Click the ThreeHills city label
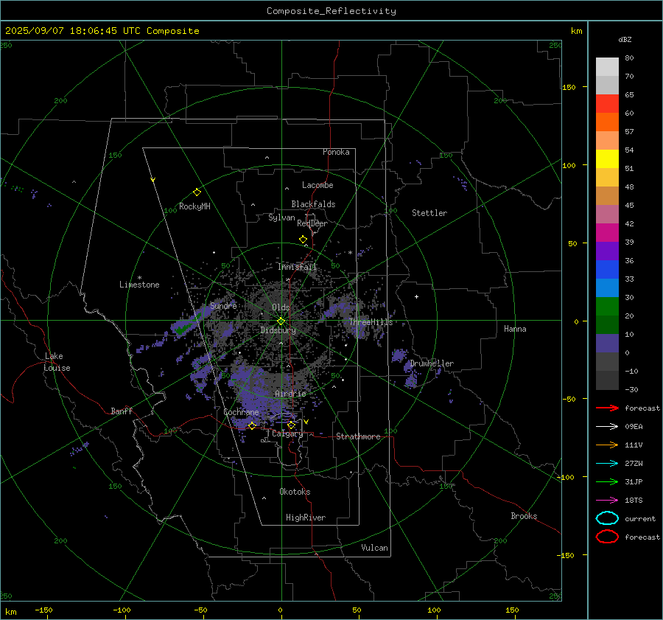663x620 pixels. (371, 322)
